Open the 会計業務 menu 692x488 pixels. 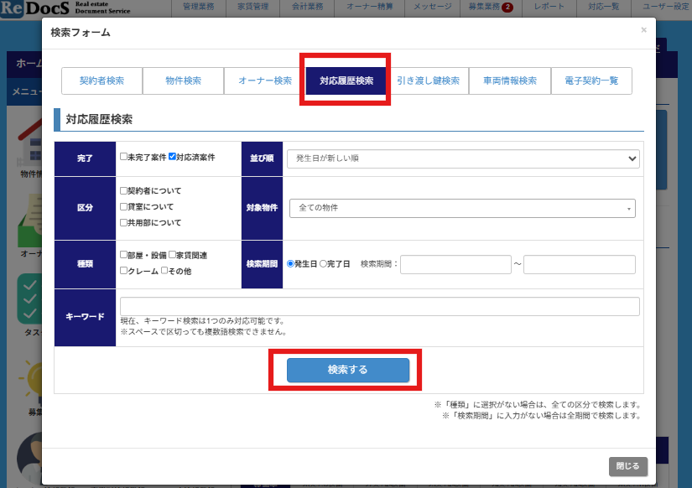tap(307, 7)
